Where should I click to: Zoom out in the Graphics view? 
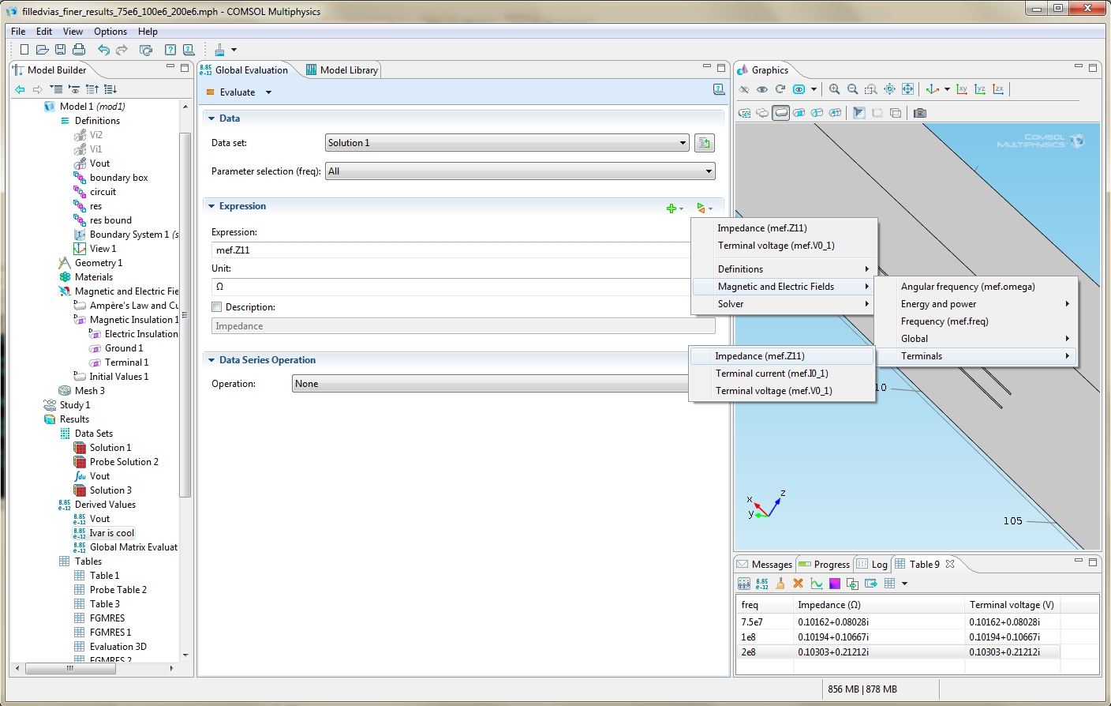click(852, 89)
